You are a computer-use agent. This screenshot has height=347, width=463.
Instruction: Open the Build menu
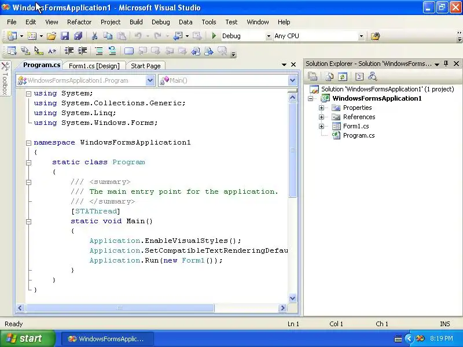click(136, 22)
